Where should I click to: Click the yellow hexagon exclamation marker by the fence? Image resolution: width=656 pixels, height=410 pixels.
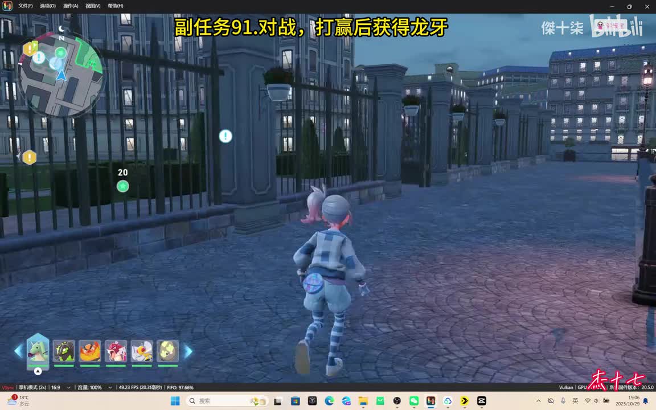coord(29,157)
